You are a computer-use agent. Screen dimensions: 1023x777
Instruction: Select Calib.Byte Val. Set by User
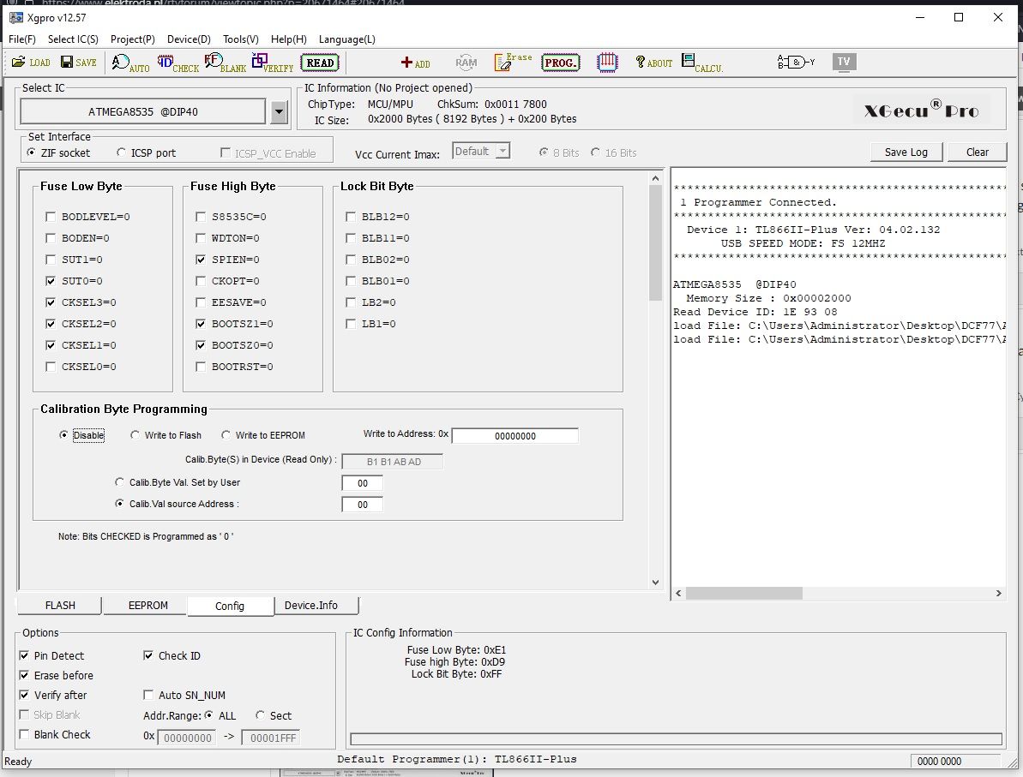pos(119,482)
